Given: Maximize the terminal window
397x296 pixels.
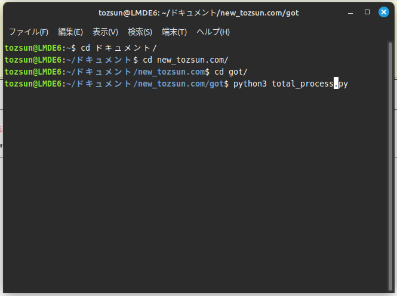Looking at the screenshot, I should pyautogui.click(x=367, y=13).
